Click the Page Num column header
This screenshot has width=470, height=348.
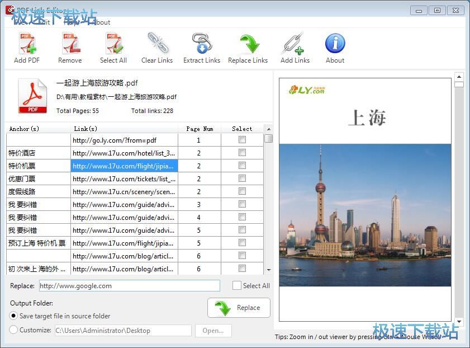tap(200, 129)
